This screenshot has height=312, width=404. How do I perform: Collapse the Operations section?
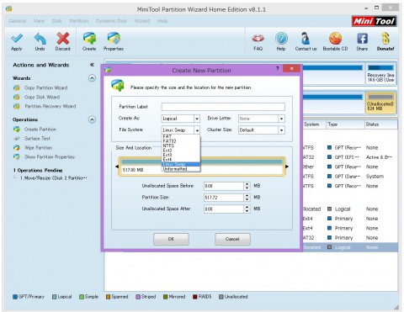coord(92,119)
